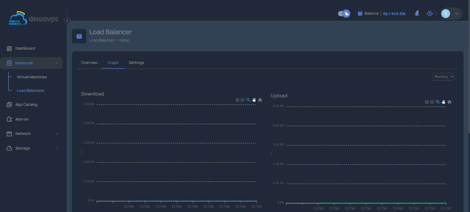Click the balance amount Rp 1.949.306
The width and height of the screenshot is (470, 212).
pos(394,14)
